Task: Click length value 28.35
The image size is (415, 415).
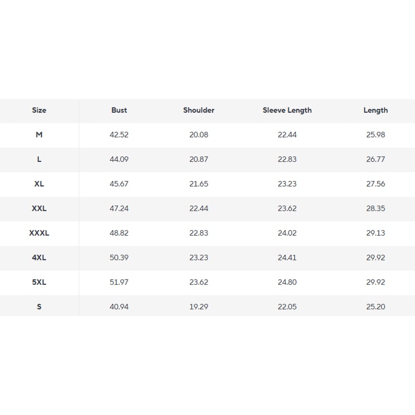Action: click(376, 209)
